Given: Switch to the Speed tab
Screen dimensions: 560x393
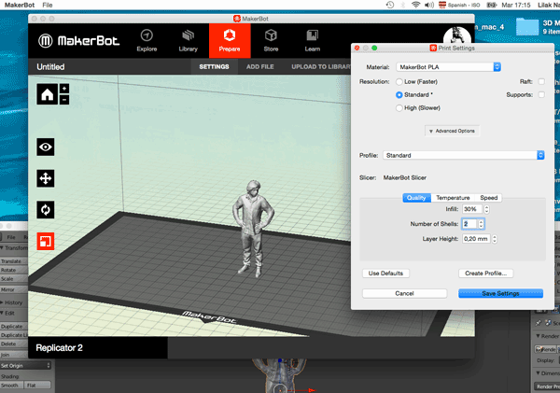Looking at the screenshot, I should (x=488, y=198).
